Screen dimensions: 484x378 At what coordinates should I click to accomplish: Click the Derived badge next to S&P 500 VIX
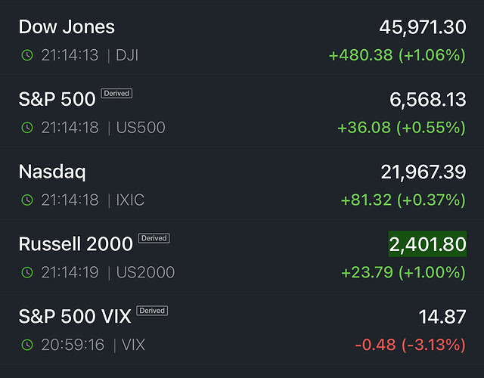pyautogui.click(x=152, y=311)
